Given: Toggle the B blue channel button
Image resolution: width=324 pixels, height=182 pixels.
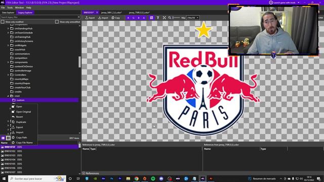Looking at the screenshot, I should click(x=139, y=18).
